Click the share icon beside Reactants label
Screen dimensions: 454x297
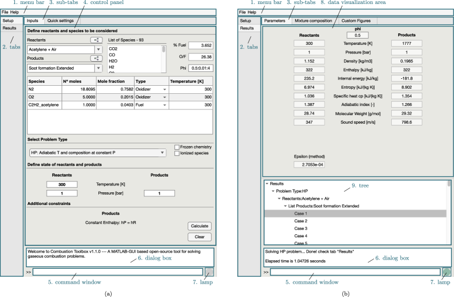click(96, 40)
